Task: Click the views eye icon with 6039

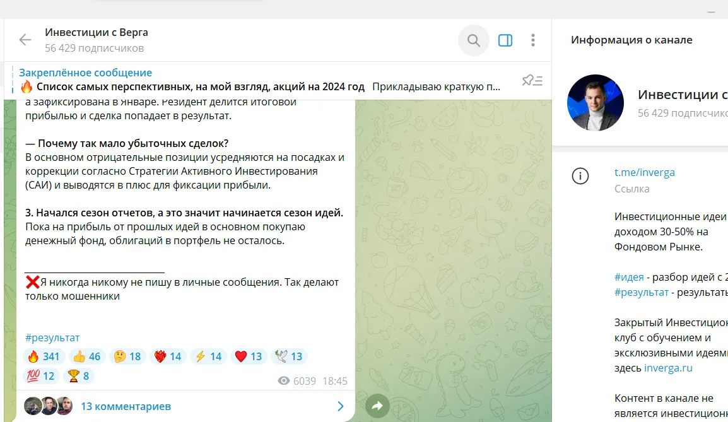Action: coord(284,381)
